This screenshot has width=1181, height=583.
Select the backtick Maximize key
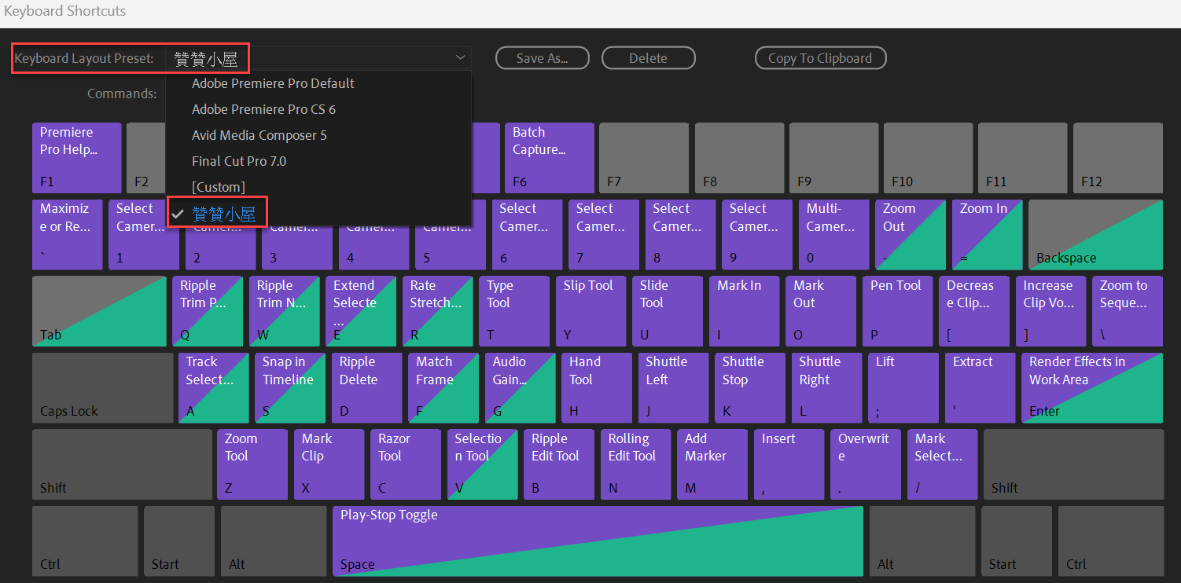coord(68,234)
